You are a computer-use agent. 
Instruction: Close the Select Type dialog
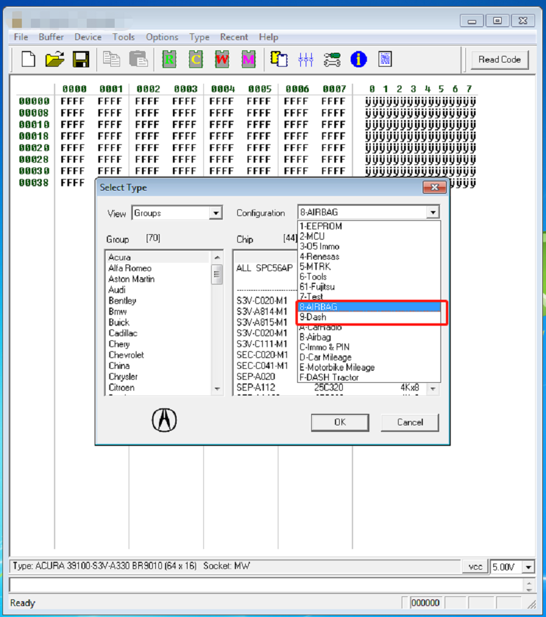(x=434, y=187)
